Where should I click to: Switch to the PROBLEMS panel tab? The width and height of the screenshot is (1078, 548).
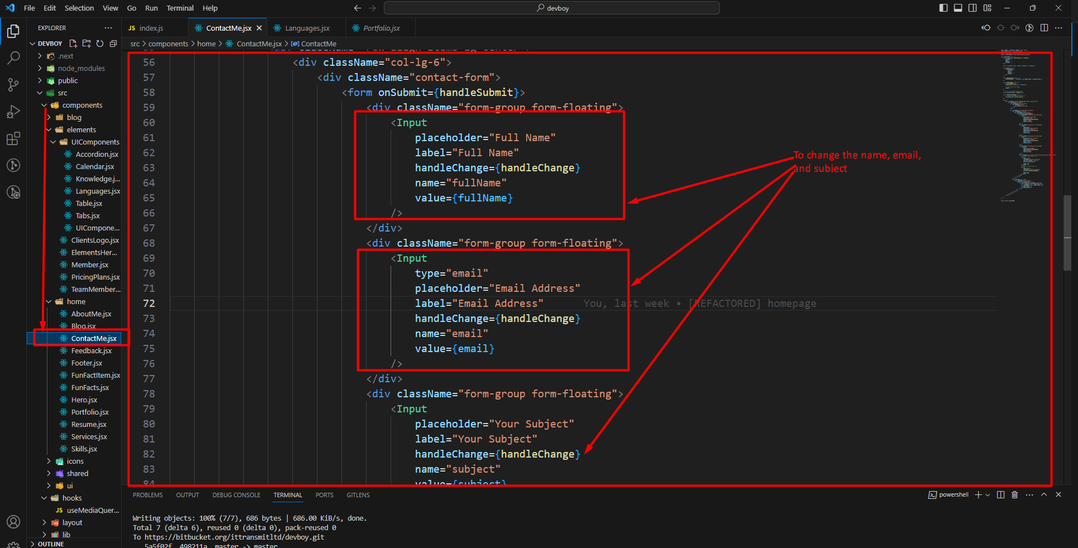148,495
